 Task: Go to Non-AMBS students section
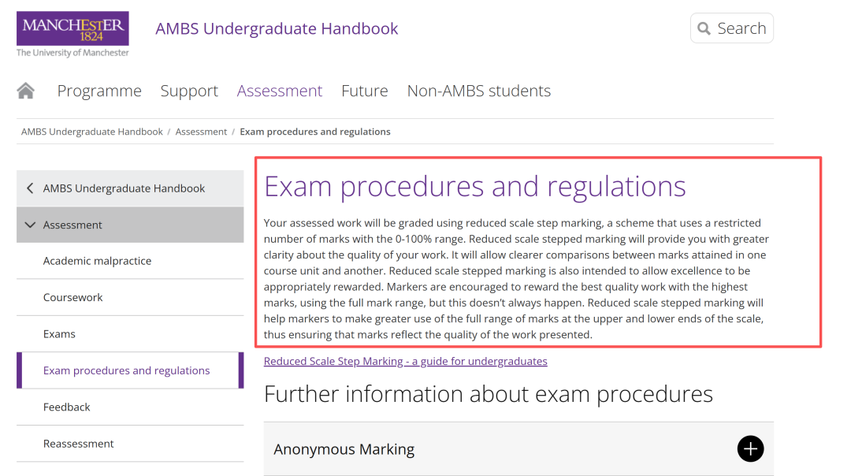pyautogui.click(x=479, y=91)
